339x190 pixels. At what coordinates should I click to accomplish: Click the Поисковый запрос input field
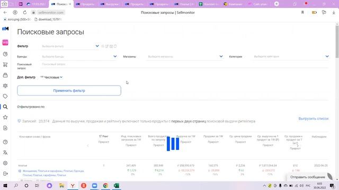184,64
